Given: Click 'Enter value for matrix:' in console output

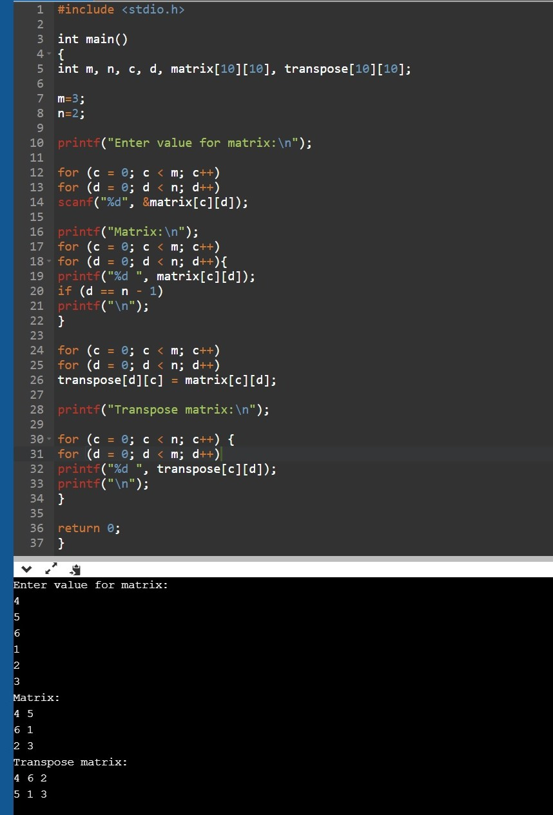Looking at the screenshot, I should tap(91, 585).
